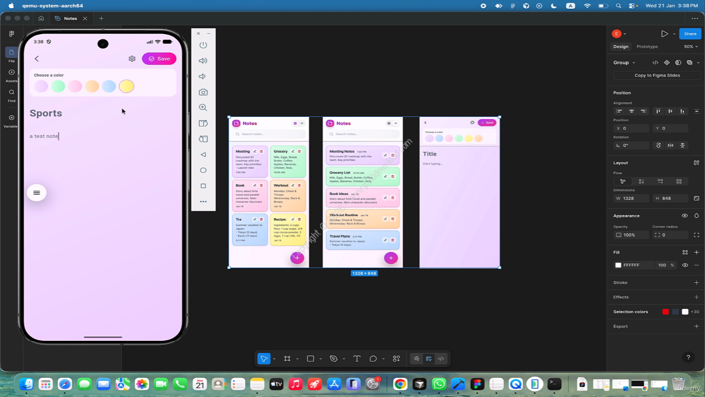Toggle the Fill visibility eye icon

point(685,265)
